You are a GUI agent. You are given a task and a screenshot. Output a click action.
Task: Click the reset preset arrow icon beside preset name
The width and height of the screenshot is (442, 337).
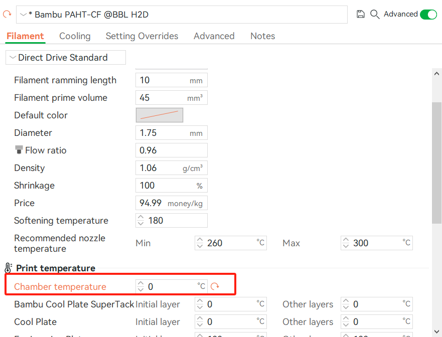(7, 14)
